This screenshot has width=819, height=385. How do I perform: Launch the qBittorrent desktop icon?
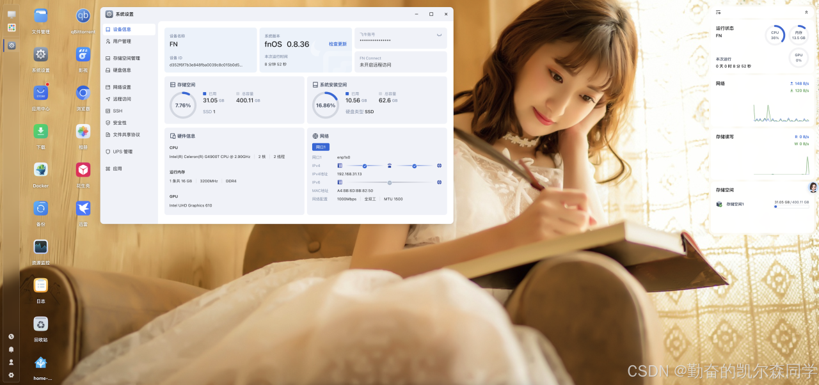(83, 16)
